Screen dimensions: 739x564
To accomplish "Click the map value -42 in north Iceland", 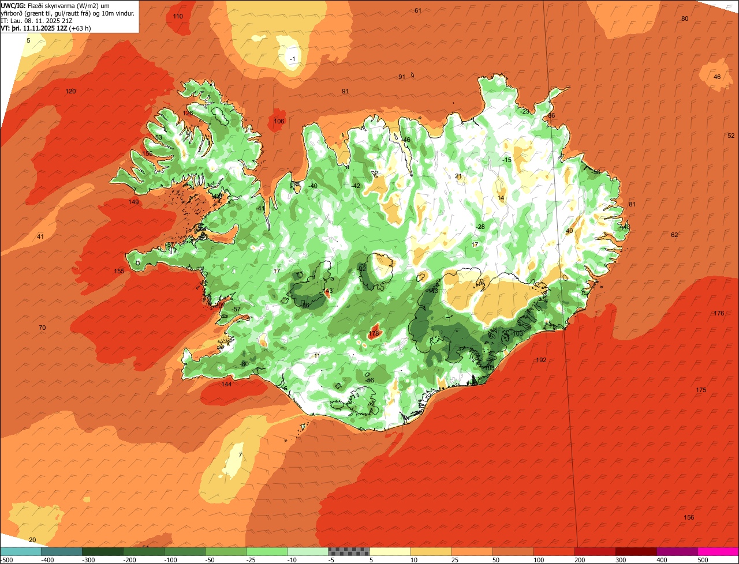I will coord(356,186).
